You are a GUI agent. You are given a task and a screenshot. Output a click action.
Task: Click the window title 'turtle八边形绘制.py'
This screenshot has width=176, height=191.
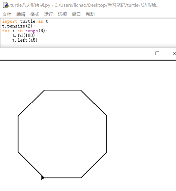point(30,5)
